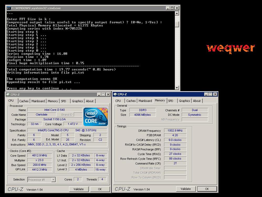Minimize the left CPU-Z window

(x=99, y=94)
